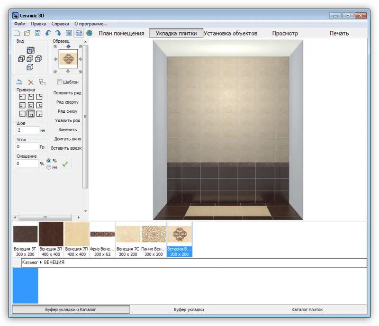This screenshot has width=379, height=326.
Task: Select the % offset radio button
Action: pos(49,161)
